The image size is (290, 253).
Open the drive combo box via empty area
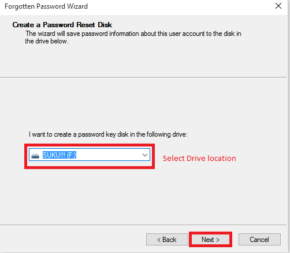(109, 155)
